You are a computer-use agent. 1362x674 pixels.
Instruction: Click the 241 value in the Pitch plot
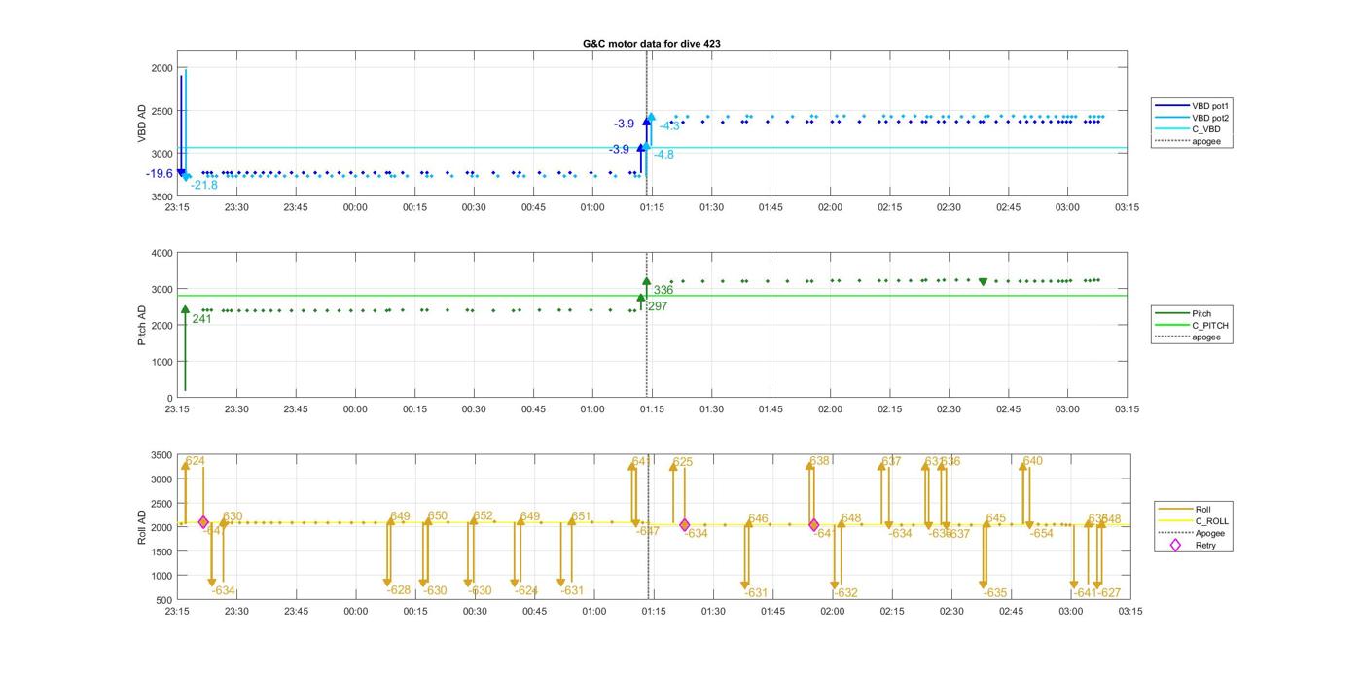[x=201, y=319]
